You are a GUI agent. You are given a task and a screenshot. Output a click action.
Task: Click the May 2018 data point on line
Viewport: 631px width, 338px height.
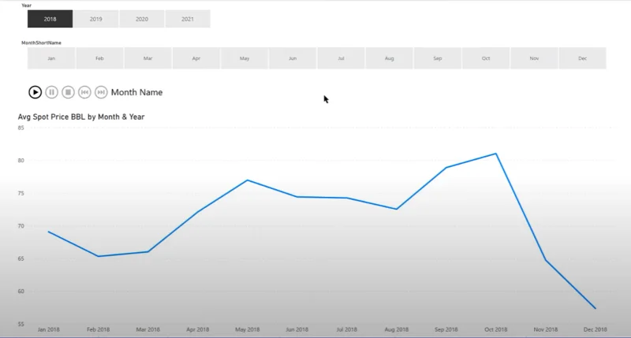coord(247,180)
